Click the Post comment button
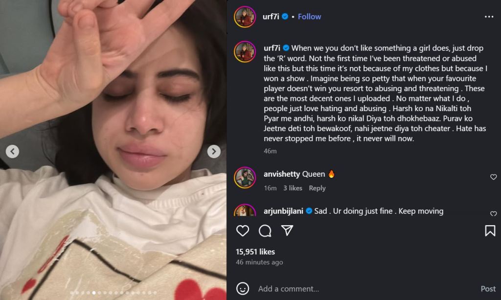This screenshot has width=501, height=300. 488,289
